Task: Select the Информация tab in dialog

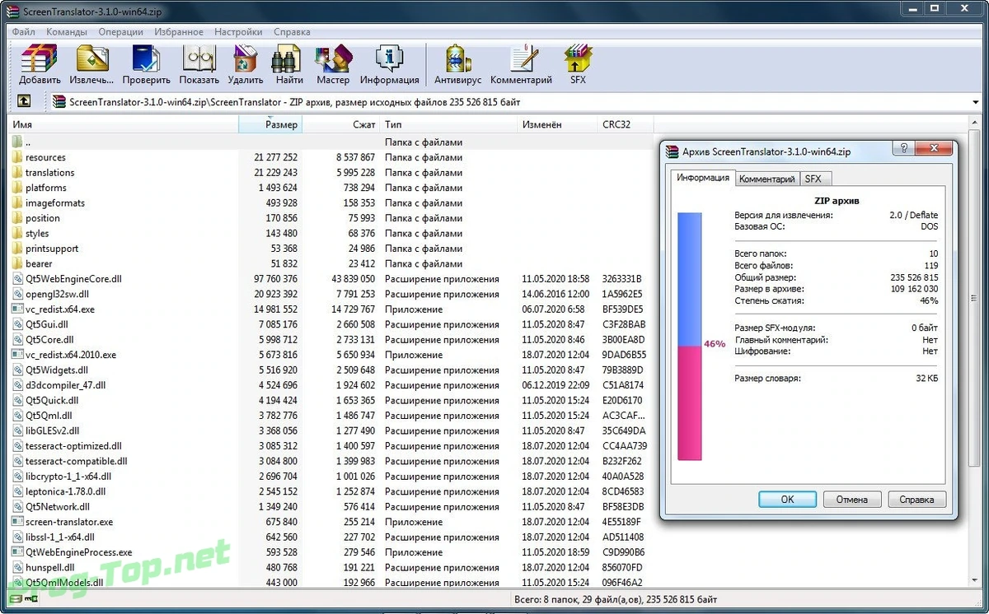Action: pos(702,177)
